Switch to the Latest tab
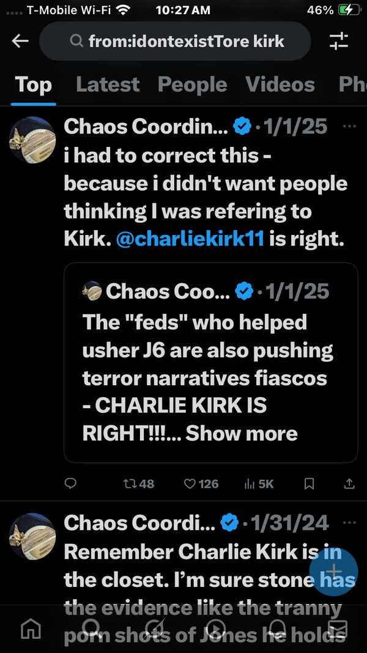The width and height of the screenshot is (367, 653). point(108,84)
